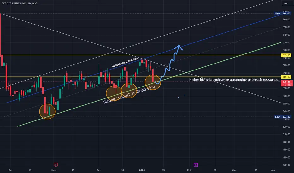Select the 585.10 yellow price label
294x173 pixels.
(286, 77)
